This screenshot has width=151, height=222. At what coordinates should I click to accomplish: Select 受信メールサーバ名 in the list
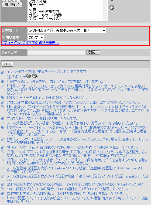[44, 19]
